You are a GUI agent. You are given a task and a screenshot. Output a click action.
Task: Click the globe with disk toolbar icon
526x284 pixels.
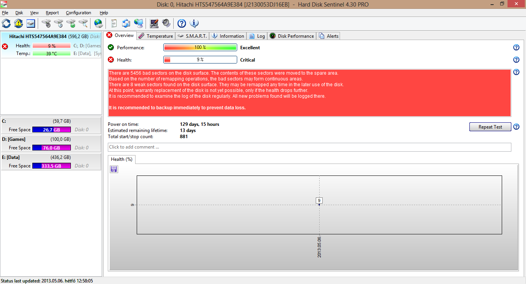(99, 23)
